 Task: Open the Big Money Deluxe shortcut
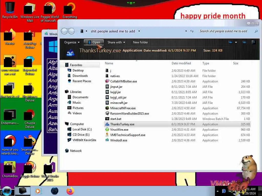(30, 92)
